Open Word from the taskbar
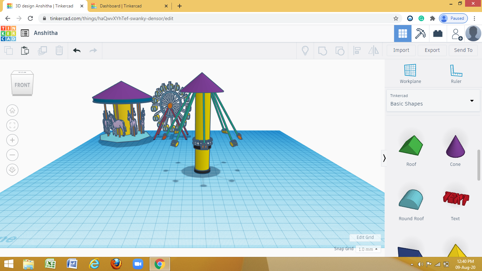 (x=72, y=264)
